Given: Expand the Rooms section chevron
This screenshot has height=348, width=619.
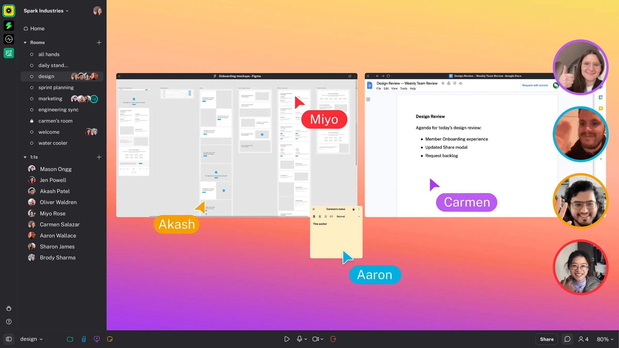Looking at the screenshot, I should click(x=25, y=42).
